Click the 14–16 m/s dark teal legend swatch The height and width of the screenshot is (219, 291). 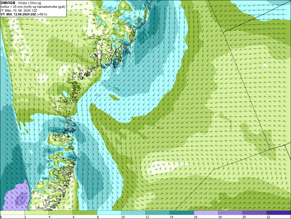[x=182, y=213]
